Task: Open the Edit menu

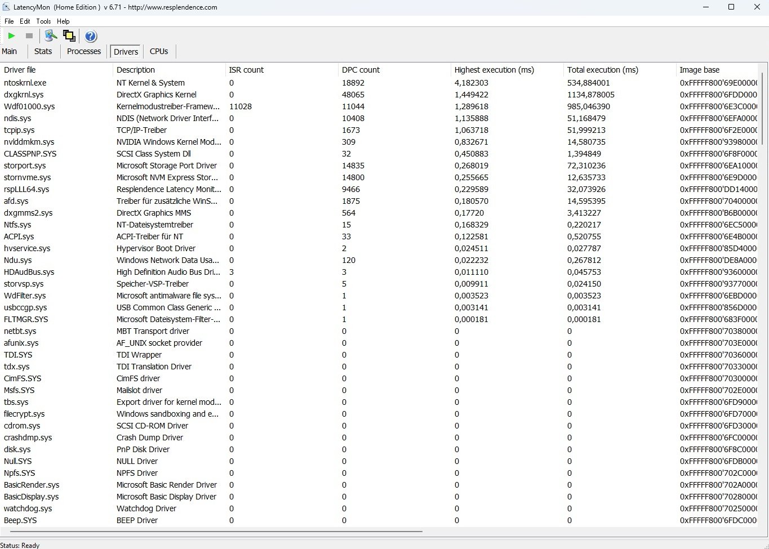Action: tap(25, 21)
